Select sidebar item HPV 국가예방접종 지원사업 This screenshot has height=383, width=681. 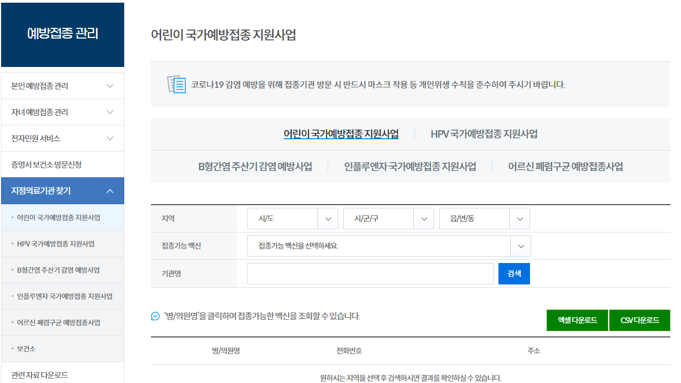click(x=63, y=244)
